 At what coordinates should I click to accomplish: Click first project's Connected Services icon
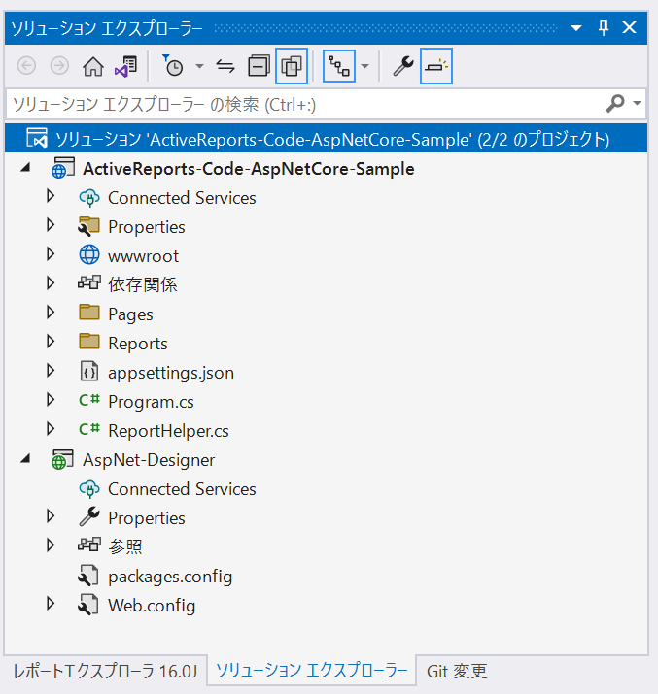pos(89,197)
